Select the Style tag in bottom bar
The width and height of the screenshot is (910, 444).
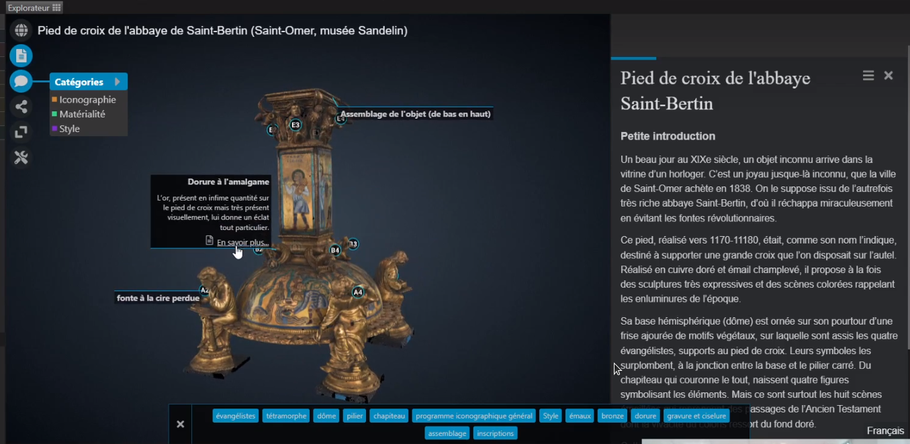551,416
